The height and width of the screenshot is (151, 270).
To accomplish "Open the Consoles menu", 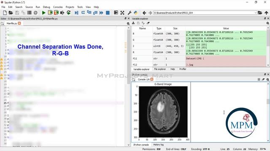I will click(x=58, y=7).
